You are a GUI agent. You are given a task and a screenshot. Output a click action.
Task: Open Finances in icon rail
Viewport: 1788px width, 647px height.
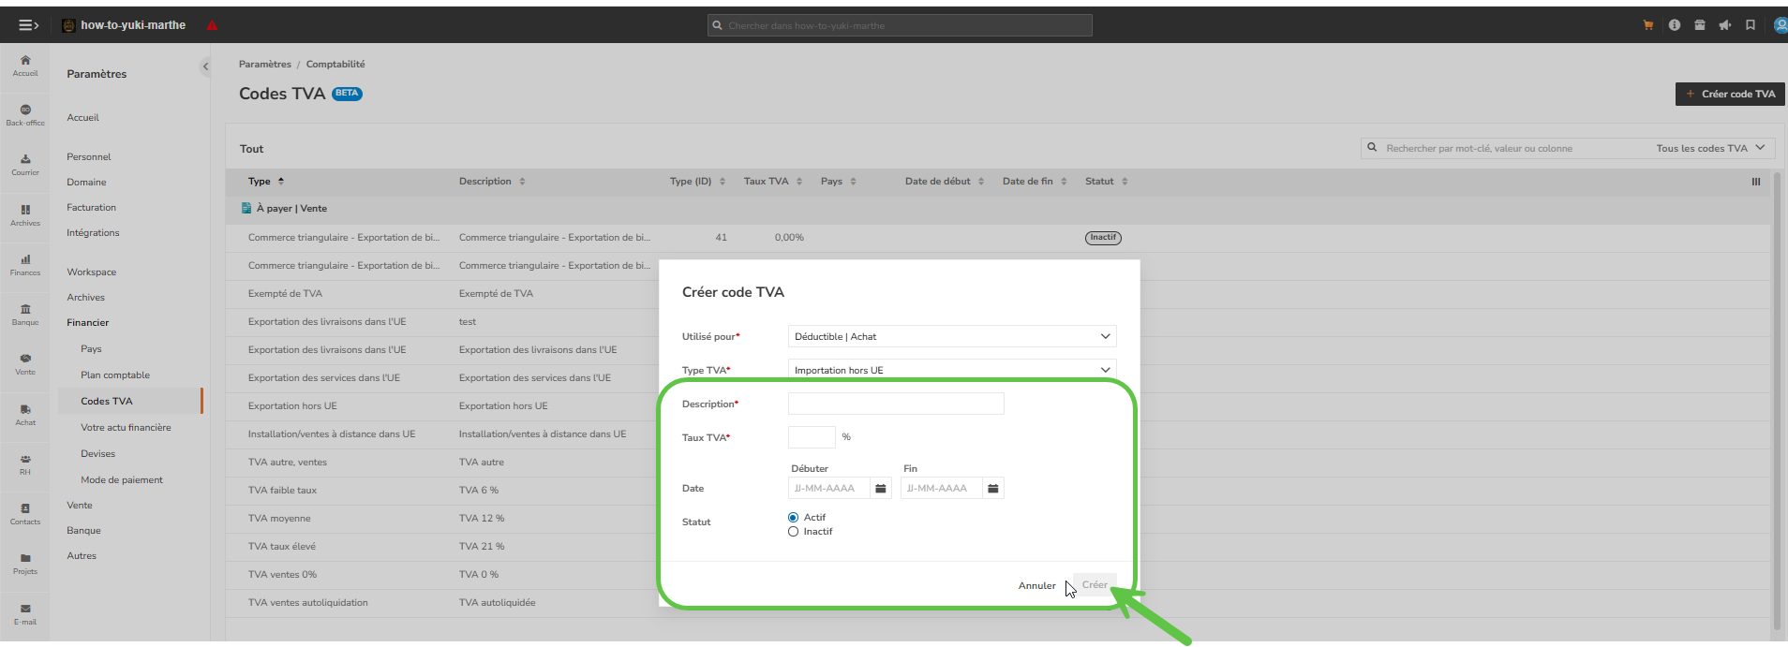pyautogui.click(x=25, y=265)
